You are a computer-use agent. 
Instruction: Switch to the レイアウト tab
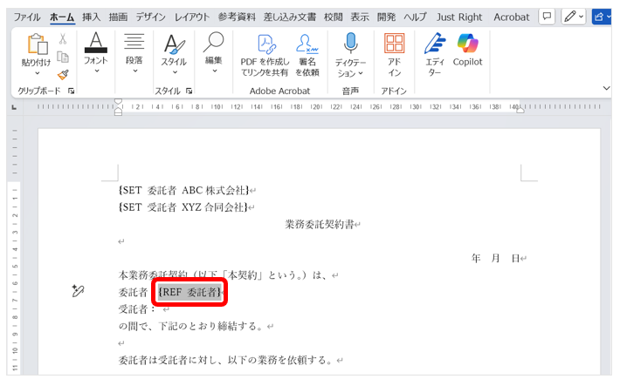point(192,17)
